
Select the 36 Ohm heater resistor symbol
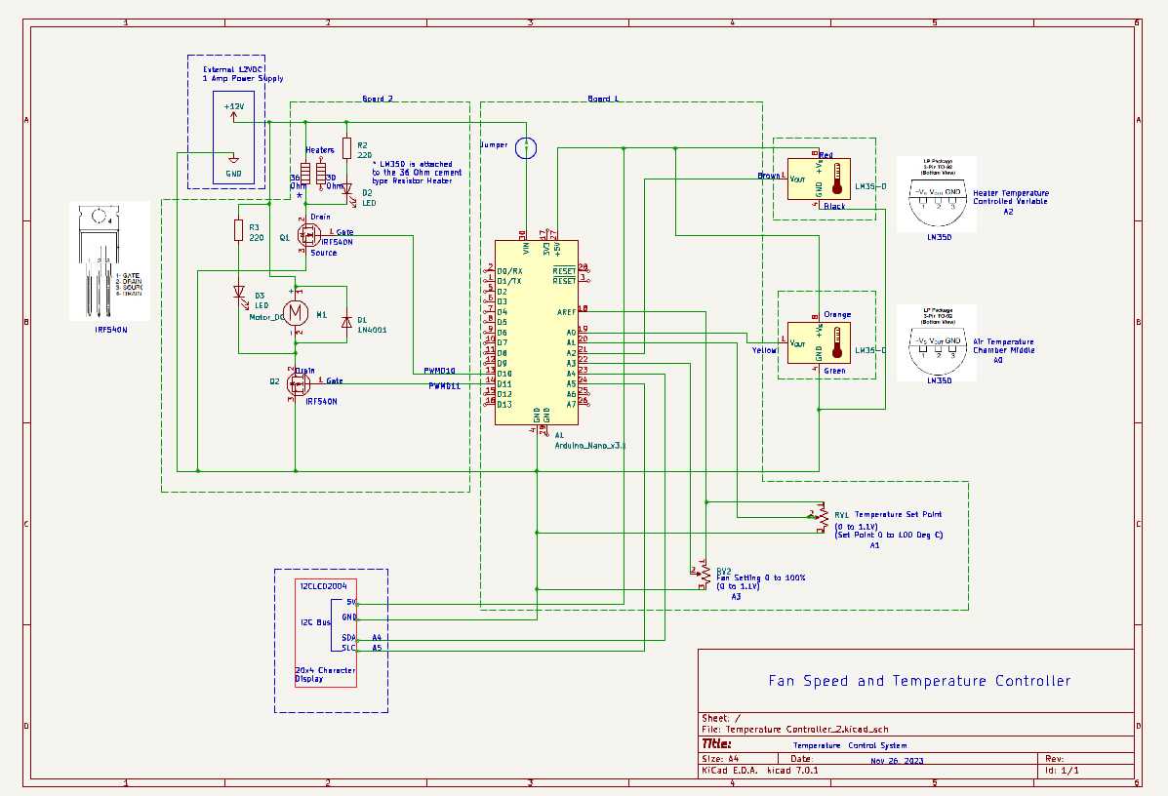point(305,174)
